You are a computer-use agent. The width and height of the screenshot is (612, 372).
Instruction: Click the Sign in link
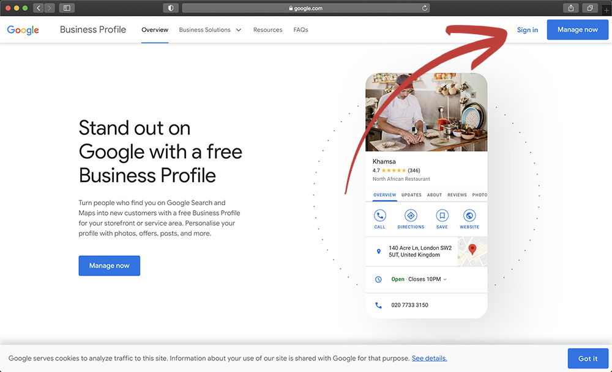click(528, 30)
